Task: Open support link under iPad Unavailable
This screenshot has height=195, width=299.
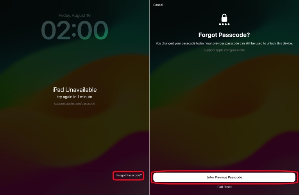Action: point(75,104)
